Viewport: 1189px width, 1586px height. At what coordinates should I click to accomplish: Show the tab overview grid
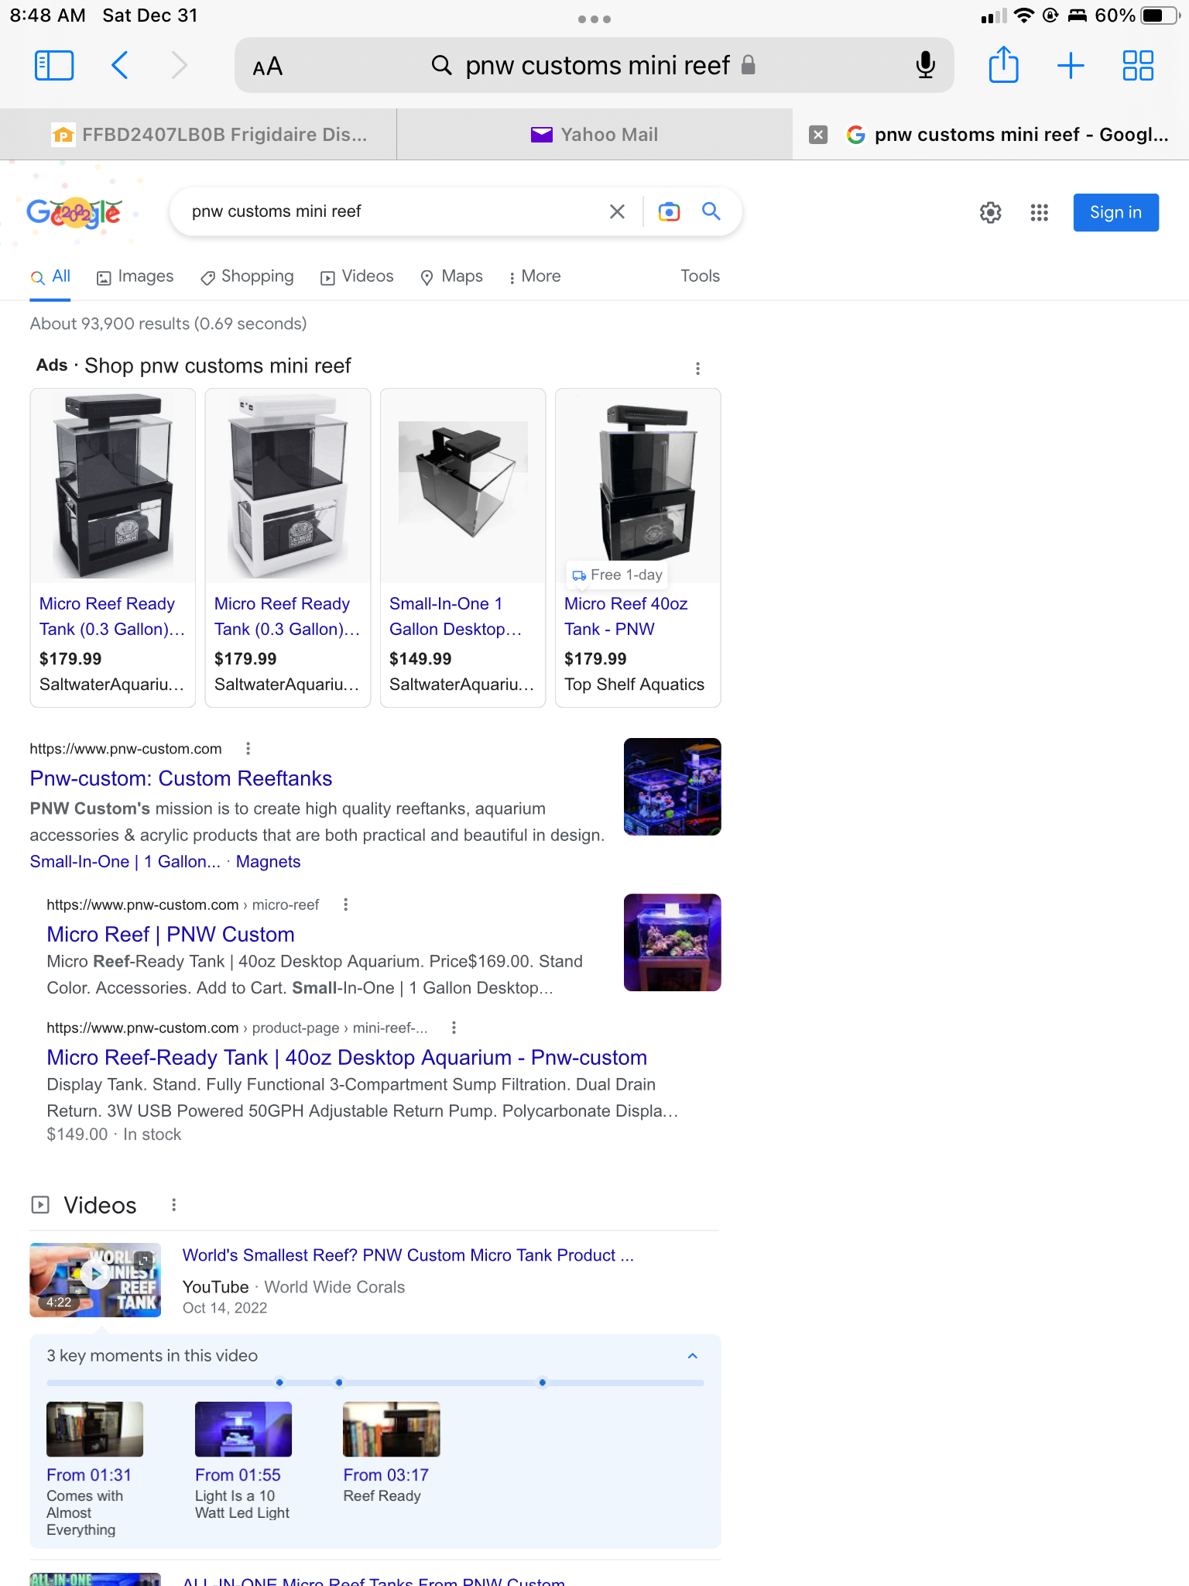[x=1138, y=66]
